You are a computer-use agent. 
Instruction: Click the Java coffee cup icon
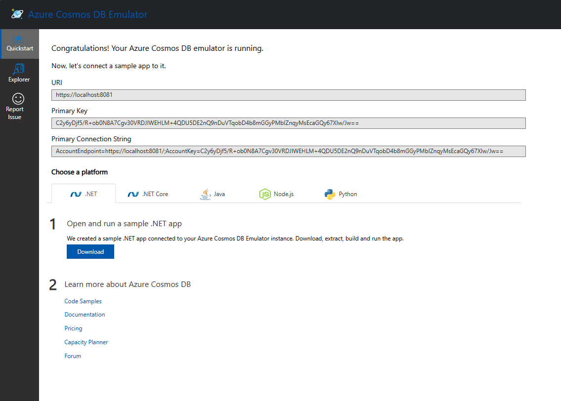click(205, 194)
